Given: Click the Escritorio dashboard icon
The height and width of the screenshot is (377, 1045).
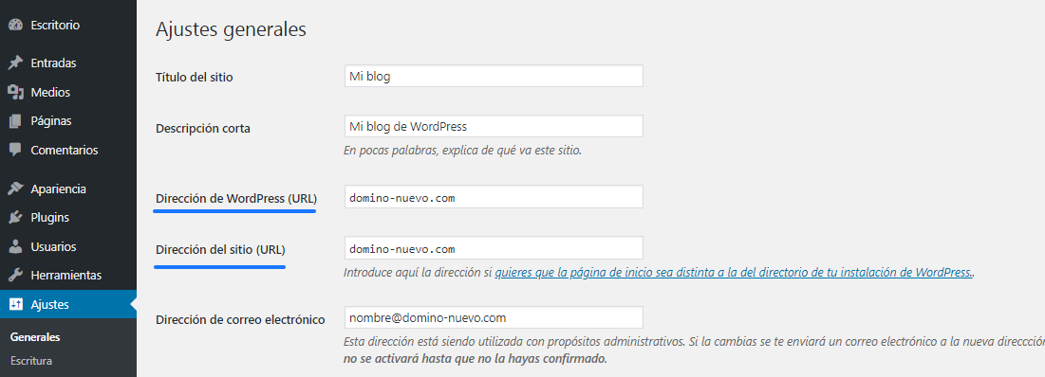Looking at the screenshot, I should click(15, 26).
